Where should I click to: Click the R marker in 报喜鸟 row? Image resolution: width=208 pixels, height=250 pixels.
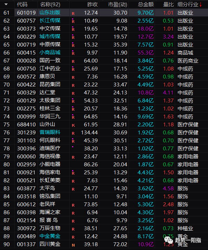click(73, 221)
